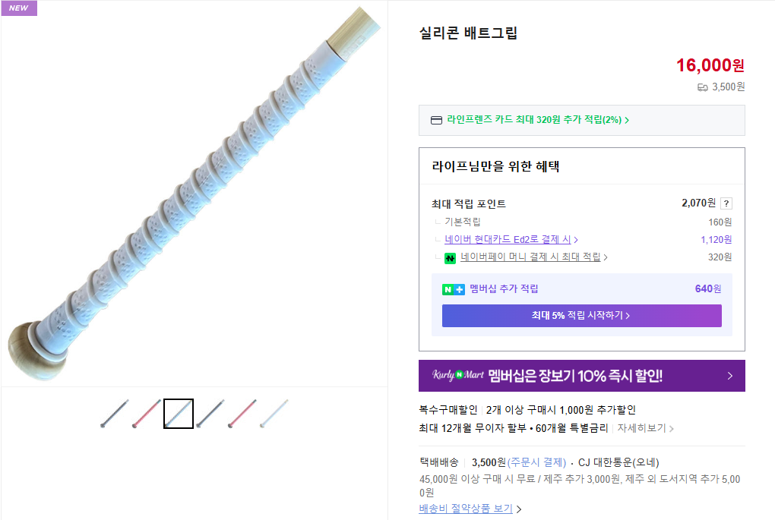Viewport: 775px width, 520px height.
Task: Select the second pink grip thumbnail
Action: click(147, 414)
